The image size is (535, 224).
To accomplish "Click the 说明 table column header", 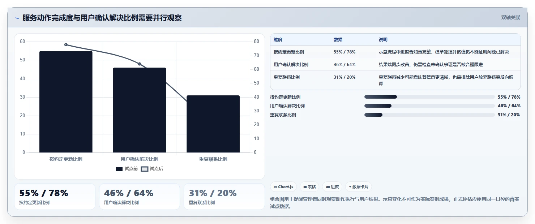I will coord(383,40).
